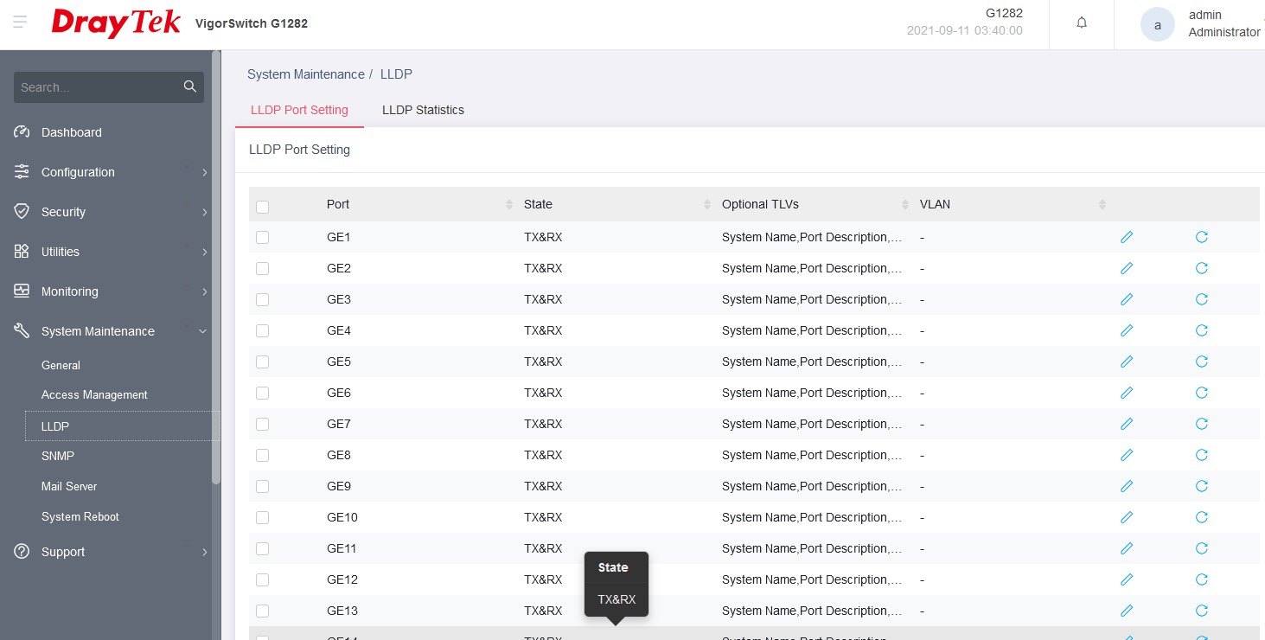Click the edit pencil for GE12
1265x640 pixels.
pos(1126,579)
